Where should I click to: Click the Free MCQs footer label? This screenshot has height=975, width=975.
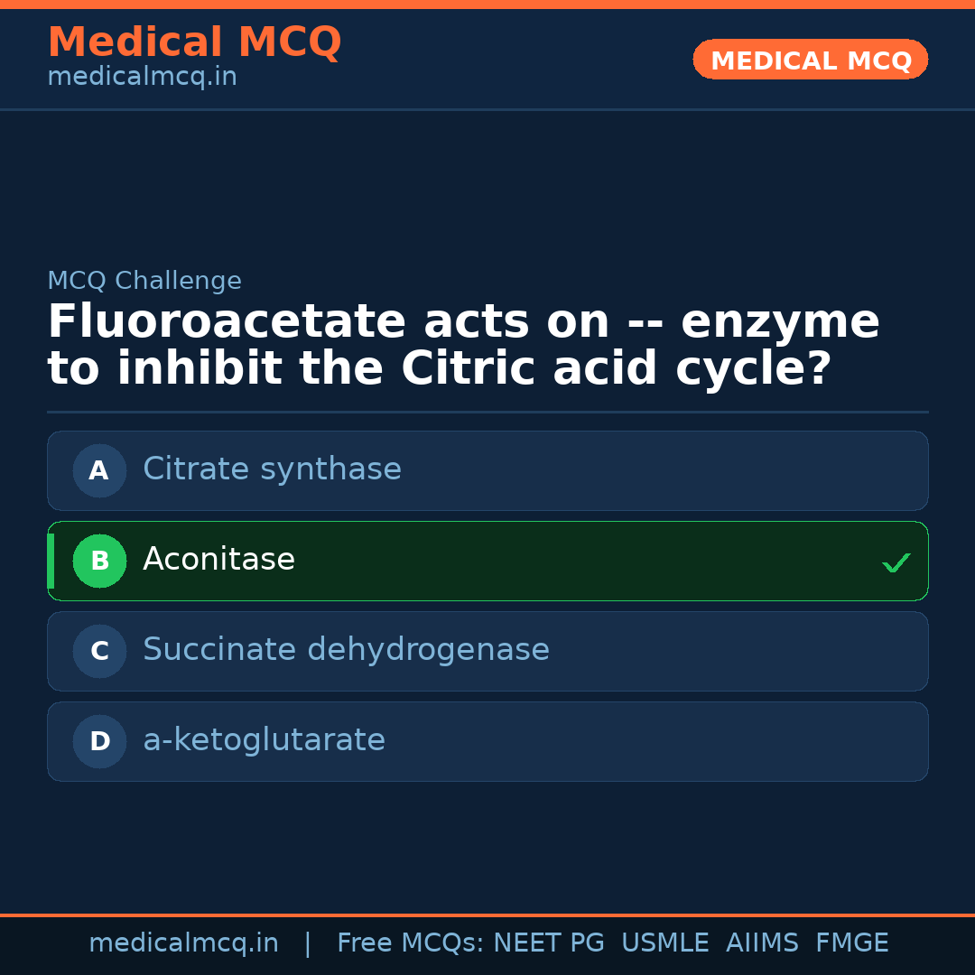pyautogui.click(x=409, y=943)
